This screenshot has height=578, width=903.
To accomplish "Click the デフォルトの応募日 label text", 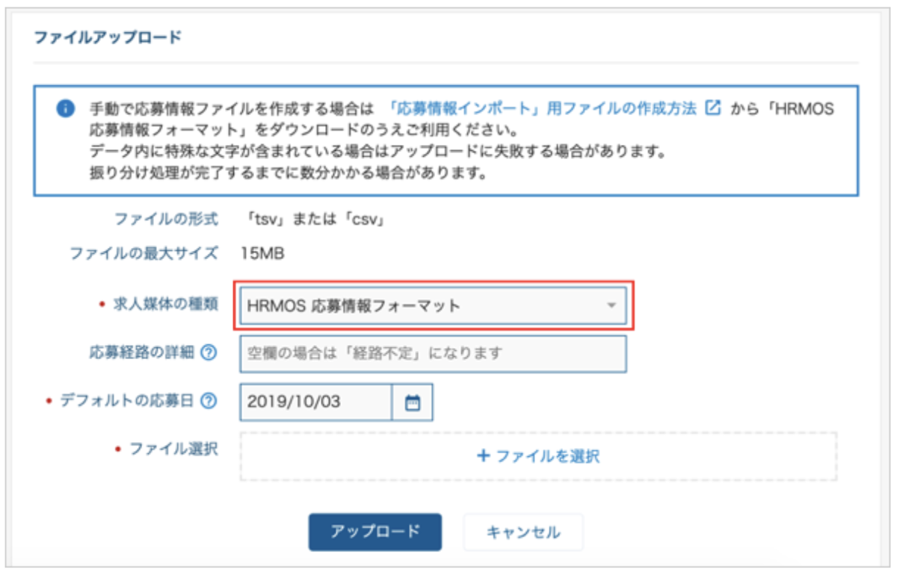I will pyautogui.click(x=126, y=402).
